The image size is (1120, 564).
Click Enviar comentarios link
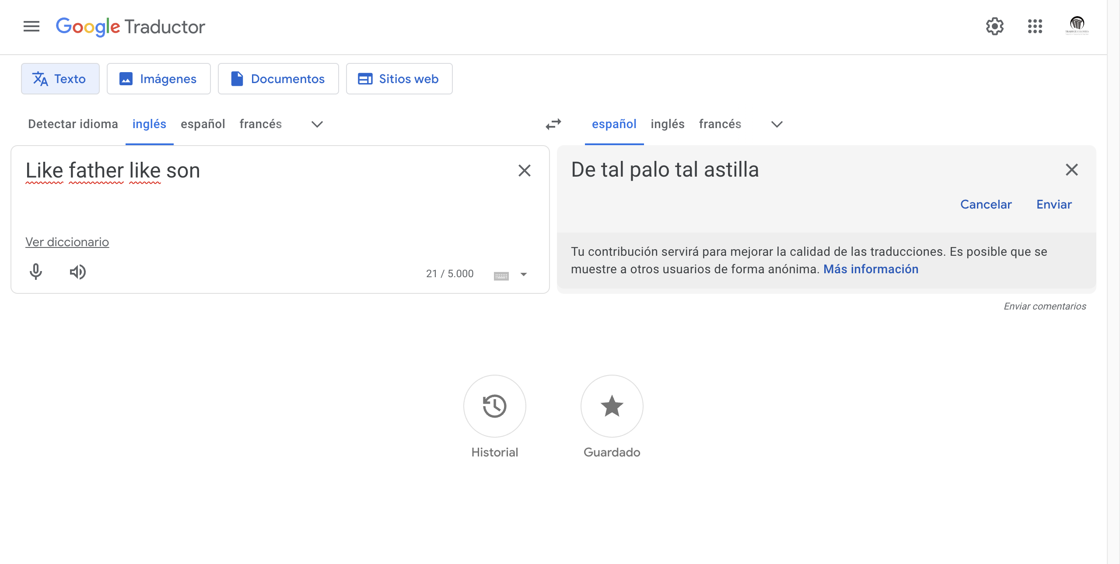[x=1045, y=306]
